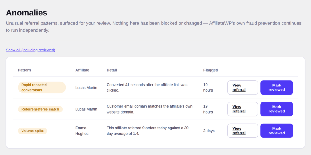The image size is (311, 155).
Task: Click the Volume spike badge
Action: click(32, 131)
